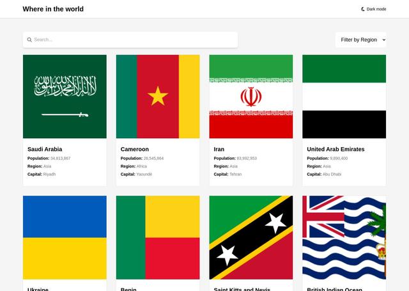Open British Indian Ocean Territory flag
Screen dimensions: 409x291
(x=344, y=237)
